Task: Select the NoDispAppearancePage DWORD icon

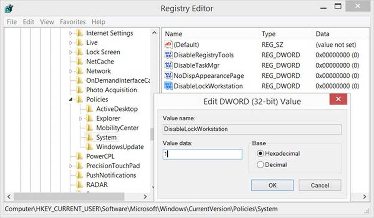Action: [168, 76]
